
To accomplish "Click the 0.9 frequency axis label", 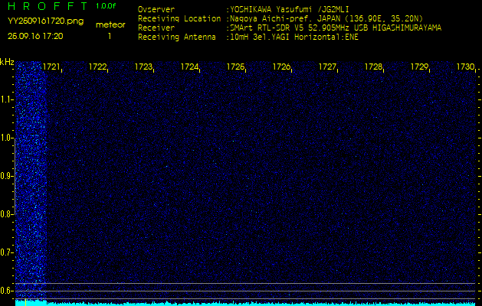I will pyautogui.click(x=6, y=176).
